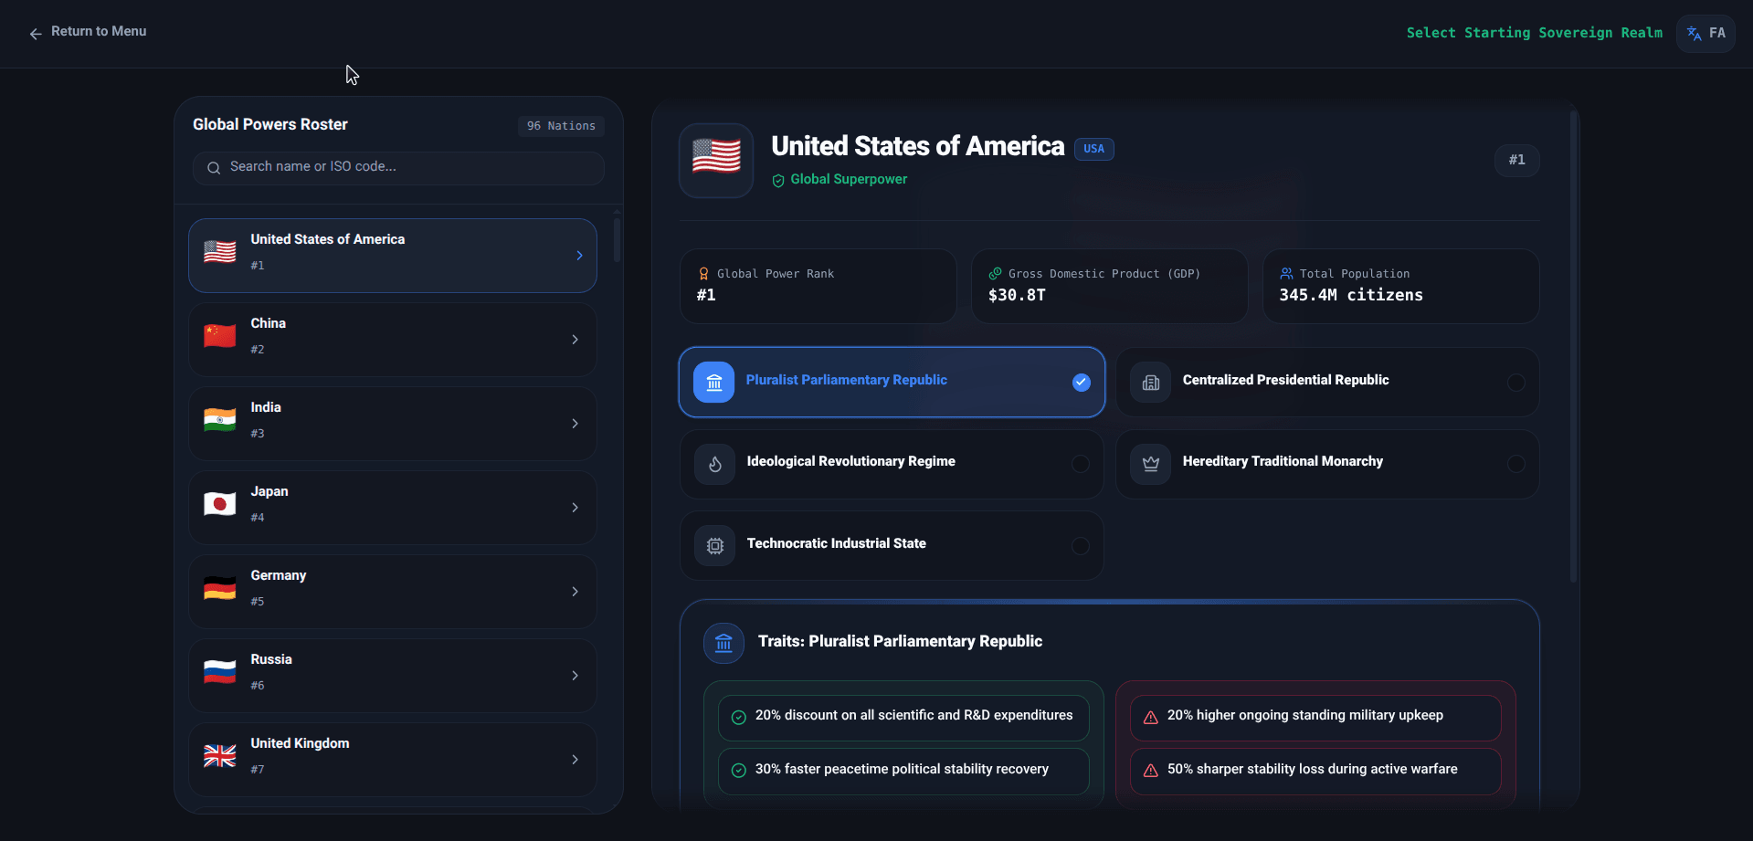1753x841 pixels.
Task: Click the China flag icon
Action: click(220, 336)
